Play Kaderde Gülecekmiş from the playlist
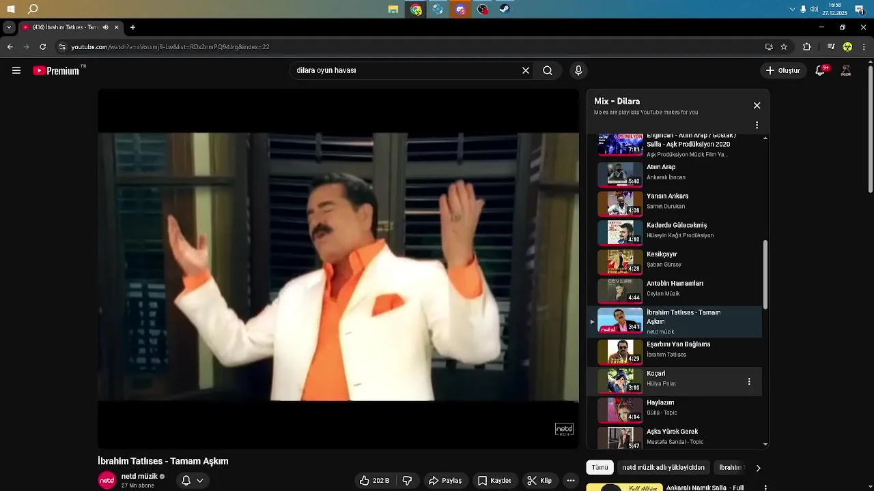 click(676, 232)
